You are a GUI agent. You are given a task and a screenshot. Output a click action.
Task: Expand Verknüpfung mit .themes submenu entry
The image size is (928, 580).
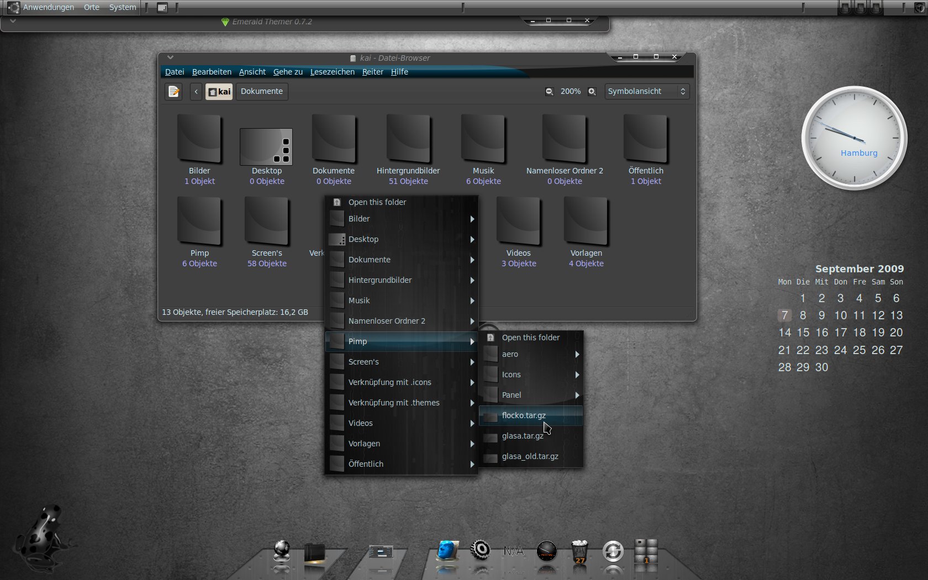coord(402,403)
